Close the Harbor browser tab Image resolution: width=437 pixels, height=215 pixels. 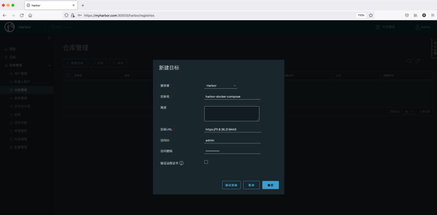pos(74,5)
